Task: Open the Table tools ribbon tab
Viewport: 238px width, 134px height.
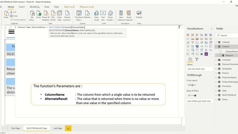Action: [69, 7]
